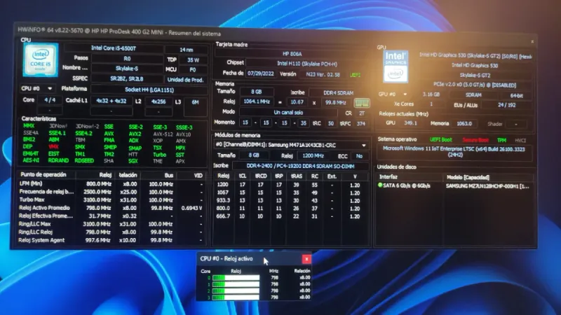Click the 1063.0 GPU memory clock value
This screenshot has width=561, height=315.
click(x=464, y=124)
